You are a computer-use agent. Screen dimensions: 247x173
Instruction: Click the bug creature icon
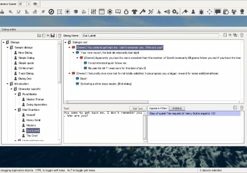[201, 12]
